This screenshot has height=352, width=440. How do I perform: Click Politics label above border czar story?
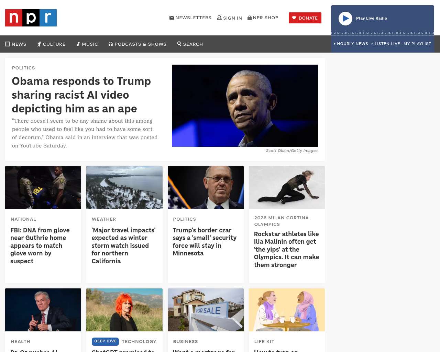tap(185, 219)
